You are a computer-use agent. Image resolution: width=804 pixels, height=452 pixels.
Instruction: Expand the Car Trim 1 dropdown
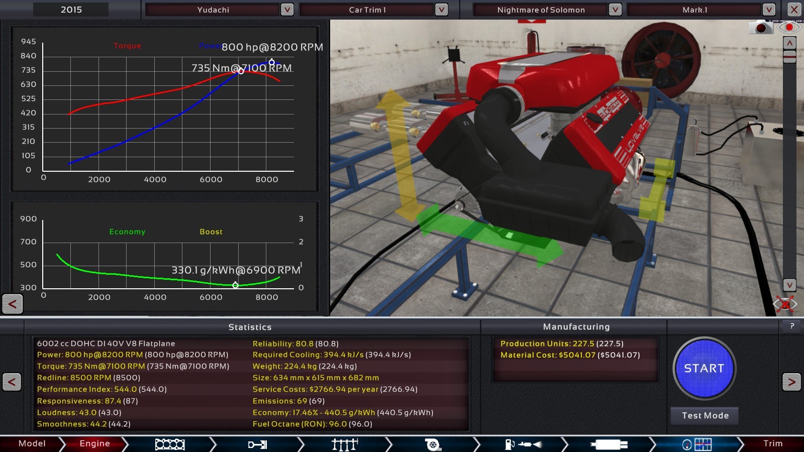(441, 10)
